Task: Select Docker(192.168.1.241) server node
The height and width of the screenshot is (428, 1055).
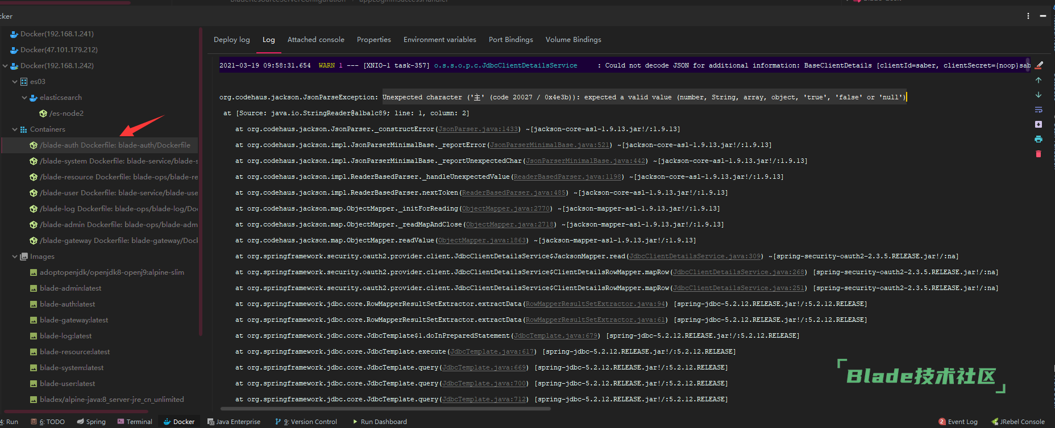Action: point(57,34)
